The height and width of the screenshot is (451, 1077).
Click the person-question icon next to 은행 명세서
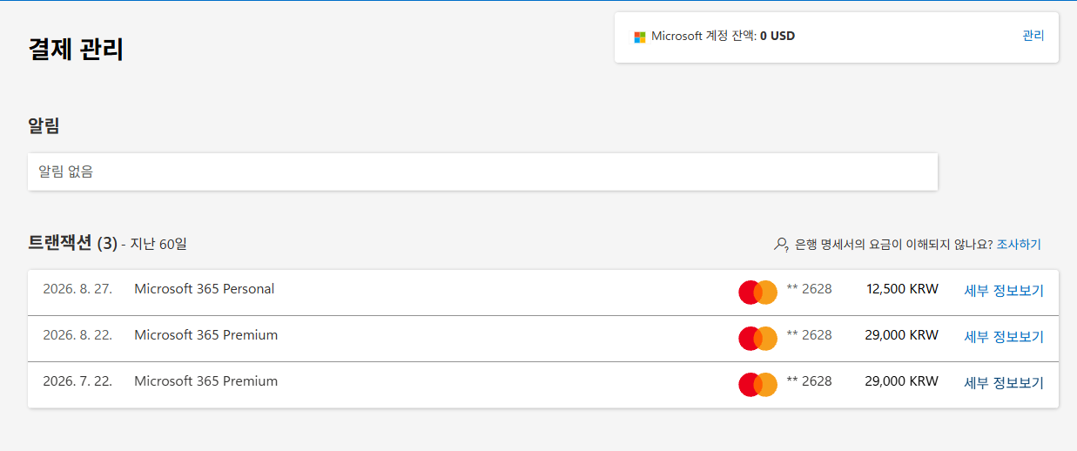[781, 245]
